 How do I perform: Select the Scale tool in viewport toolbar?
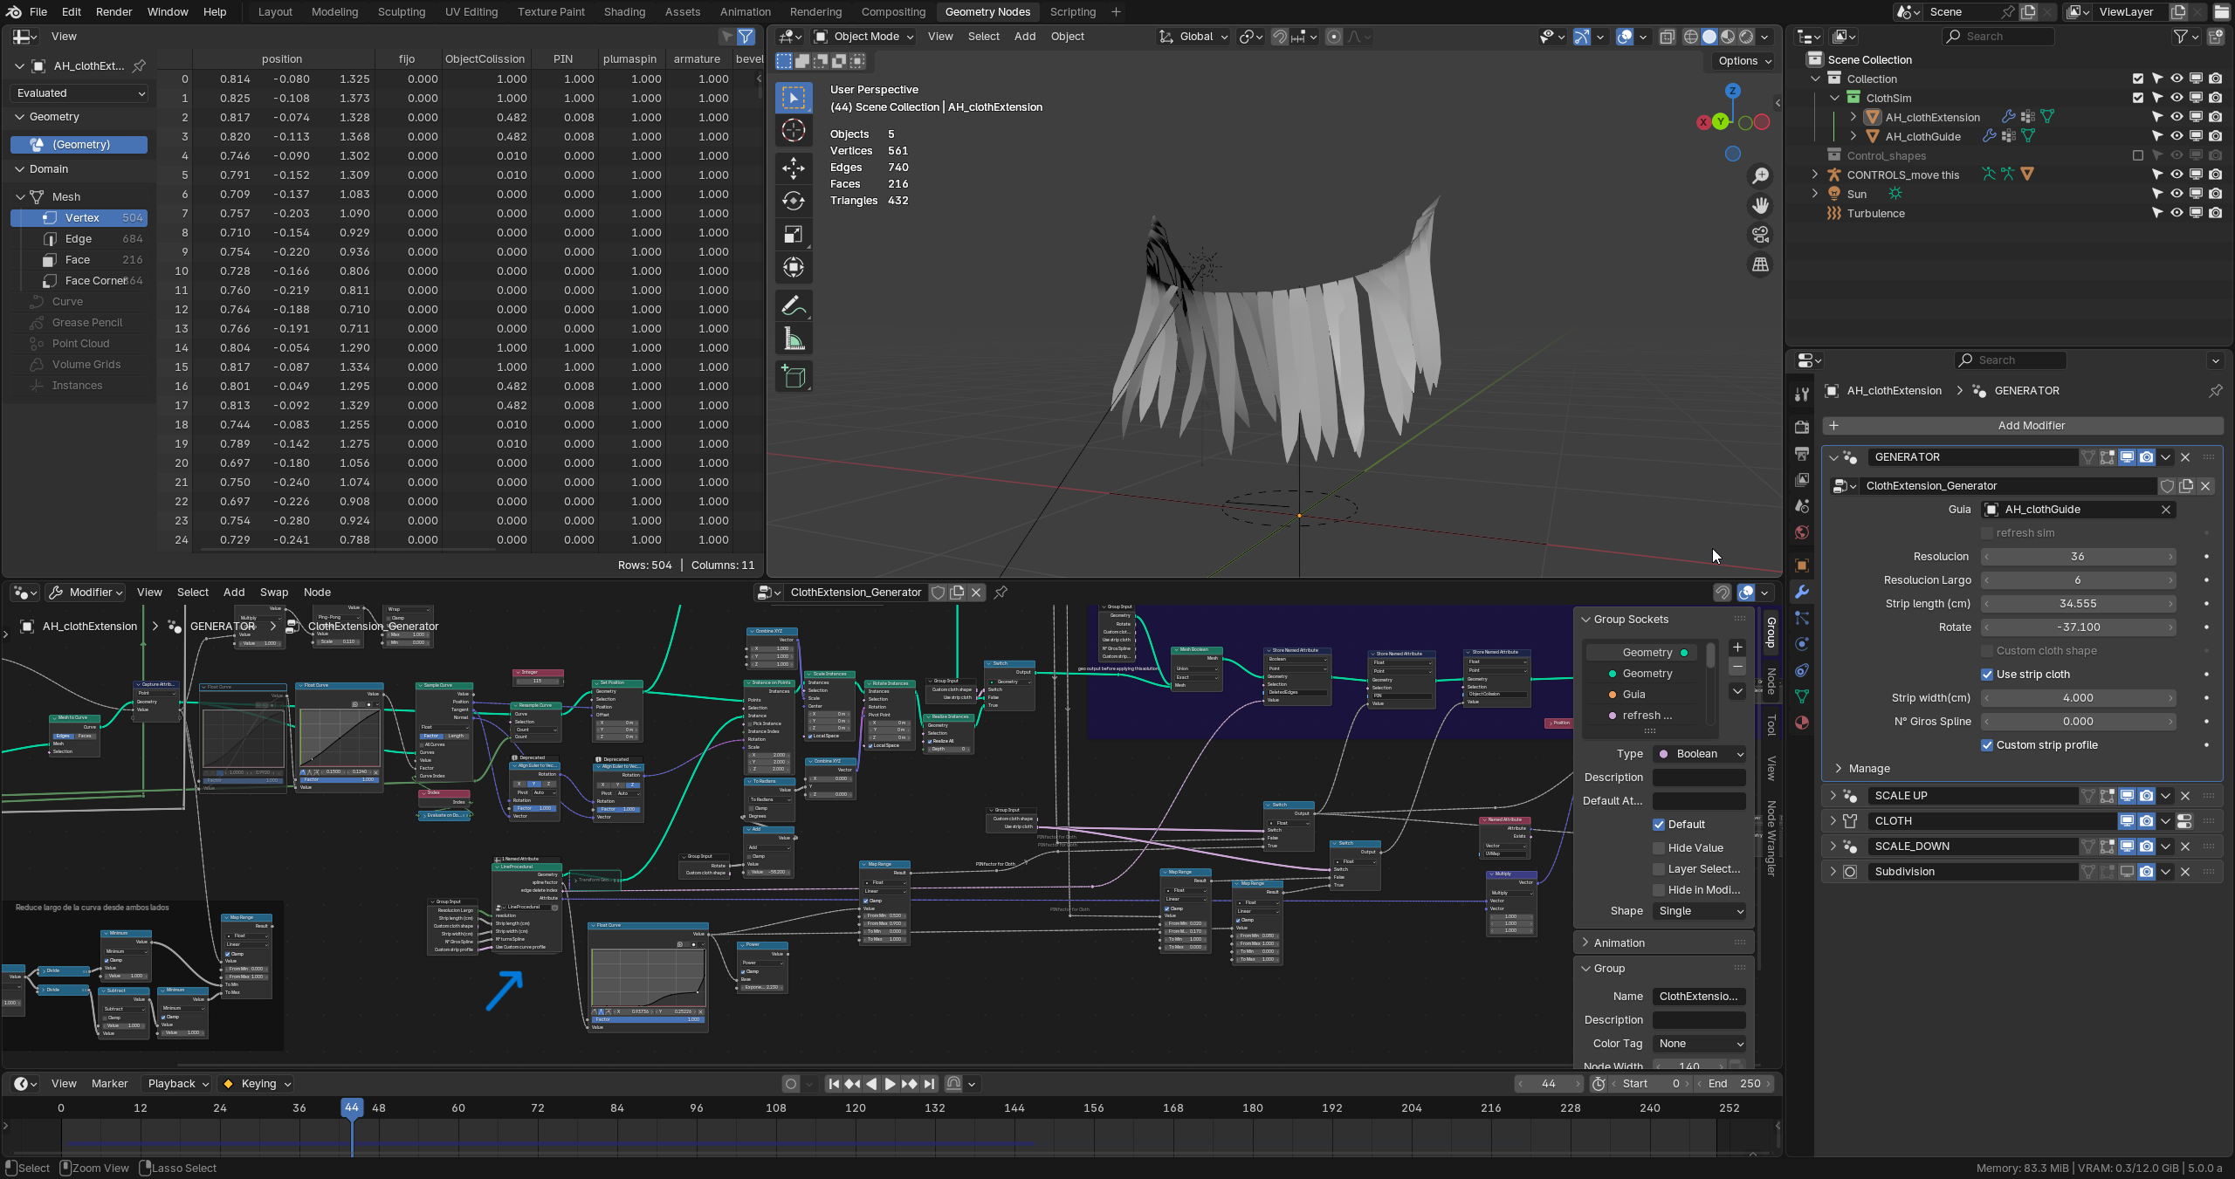794,234
